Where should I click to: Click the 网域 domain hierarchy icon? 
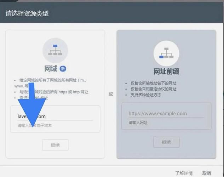click(x=55, y=50)
